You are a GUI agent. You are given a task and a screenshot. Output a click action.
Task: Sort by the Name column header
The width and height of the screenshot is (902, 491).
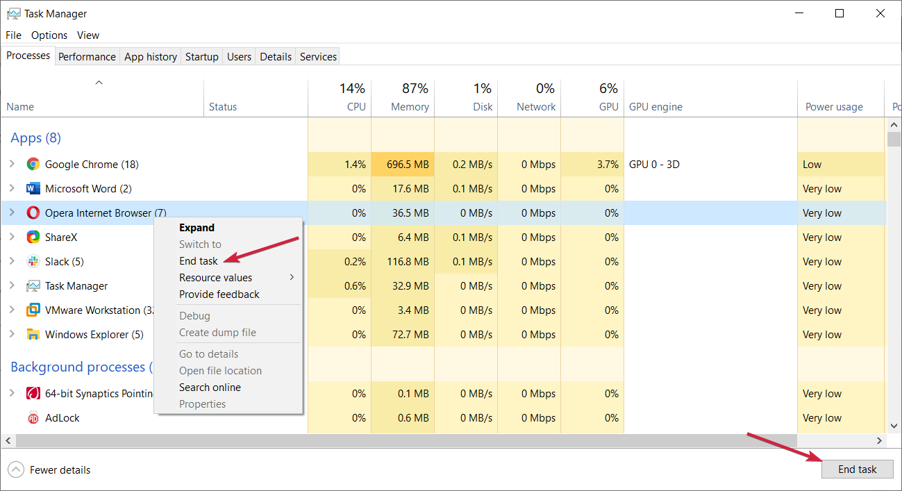[102, 98]
